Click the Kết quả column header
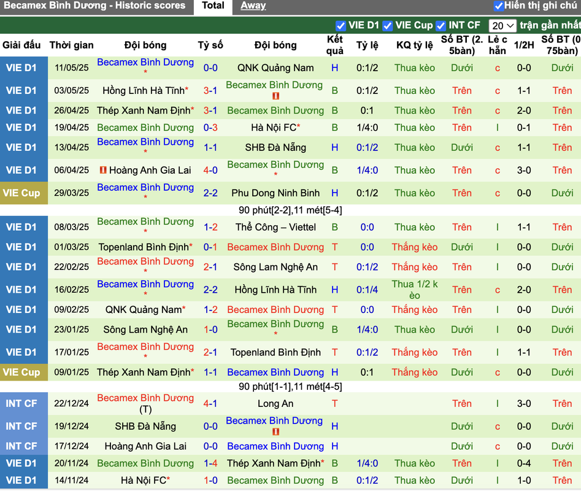This screenshot has height=491, width=581. pyautogui.click(x=334, y=45)
